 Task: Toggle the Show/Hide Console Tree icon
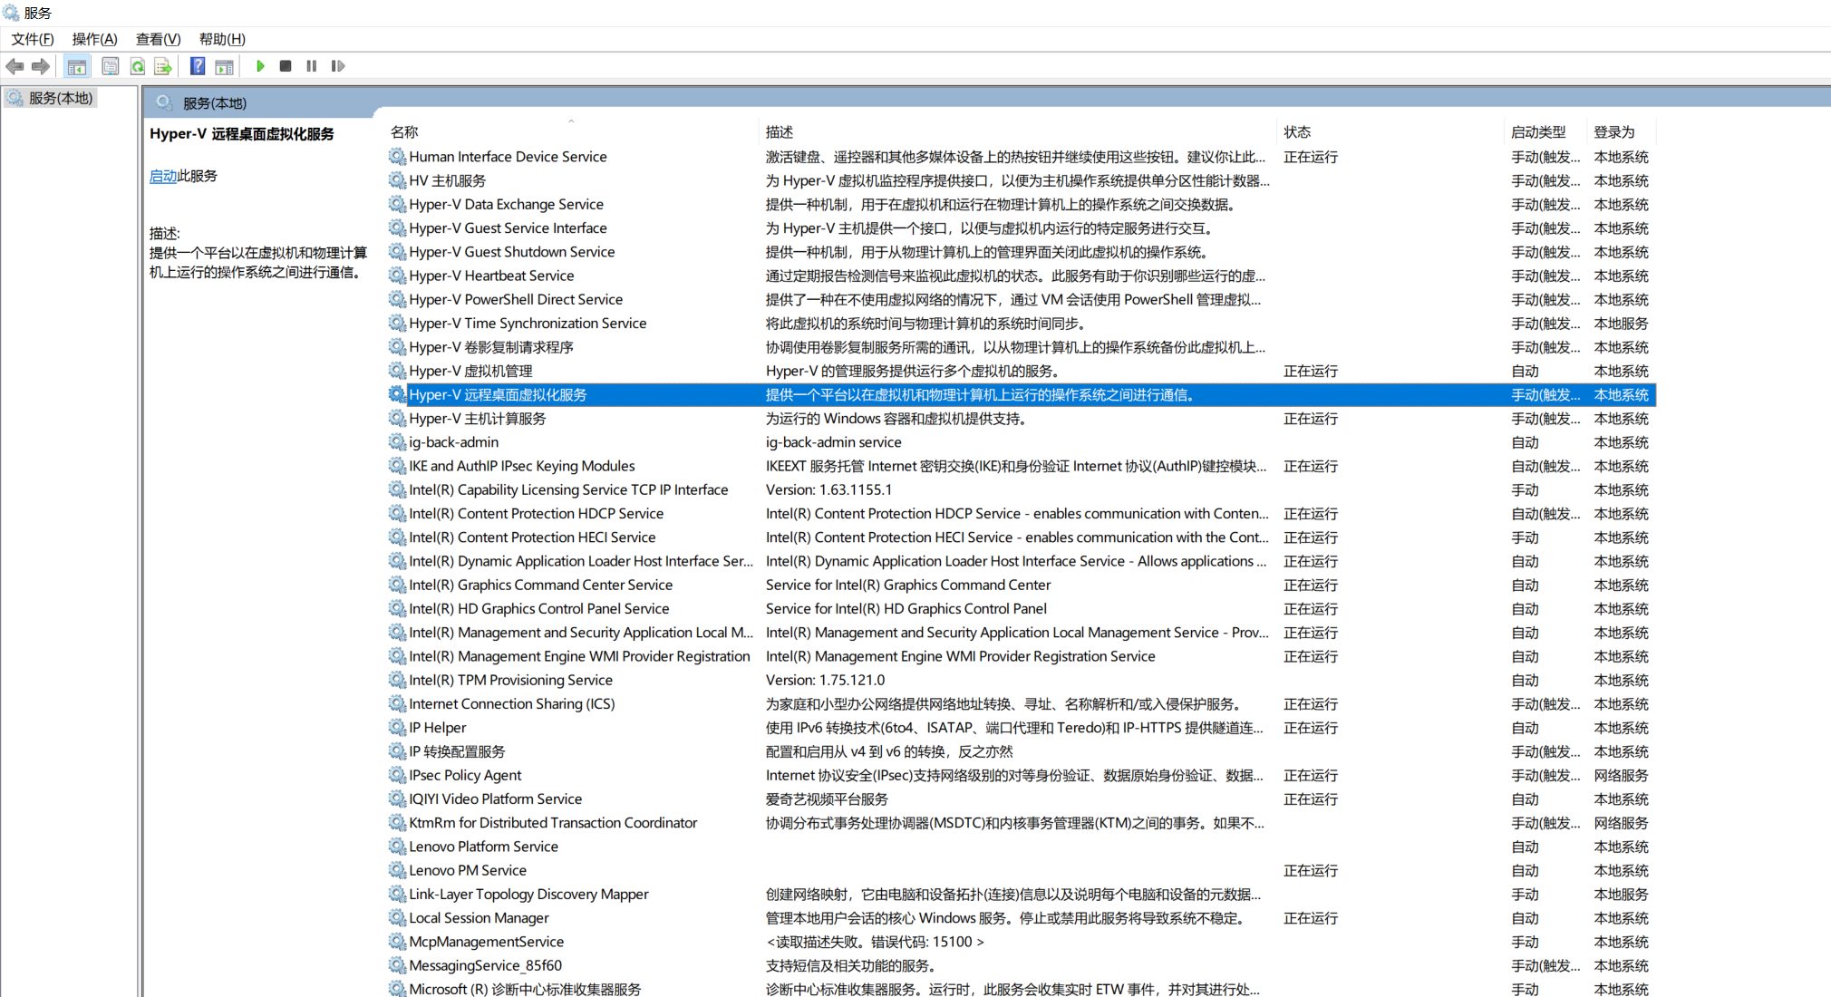77,66
